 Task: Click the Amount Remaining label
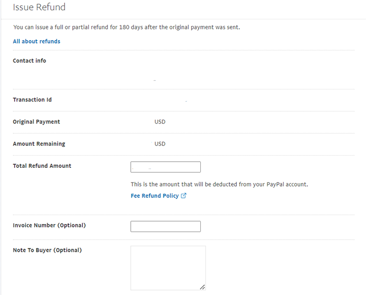[x=39, y=144]
